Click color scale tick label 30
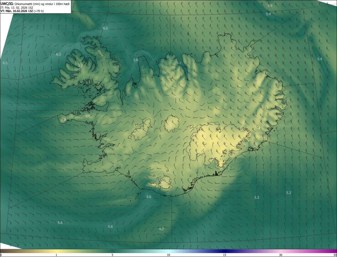Screen dimensions: 337x257 tap(281, 255)
